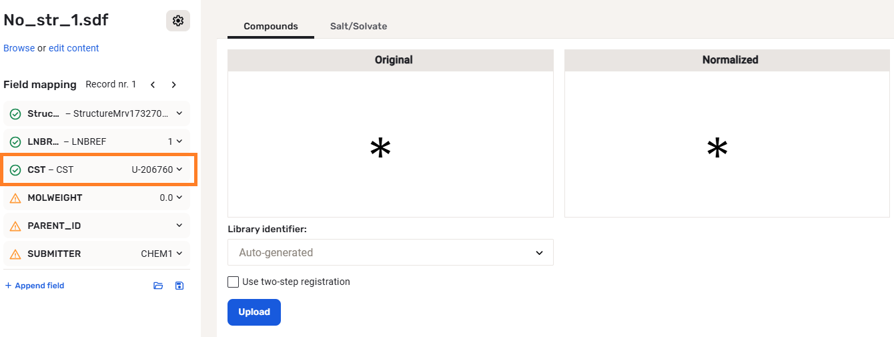Go to next record arrow

click(174, 85)
